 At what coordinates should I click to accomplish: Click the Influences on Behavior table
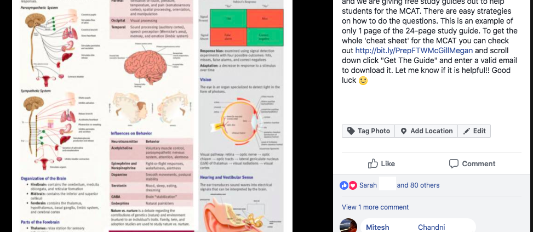click(152, 172)
